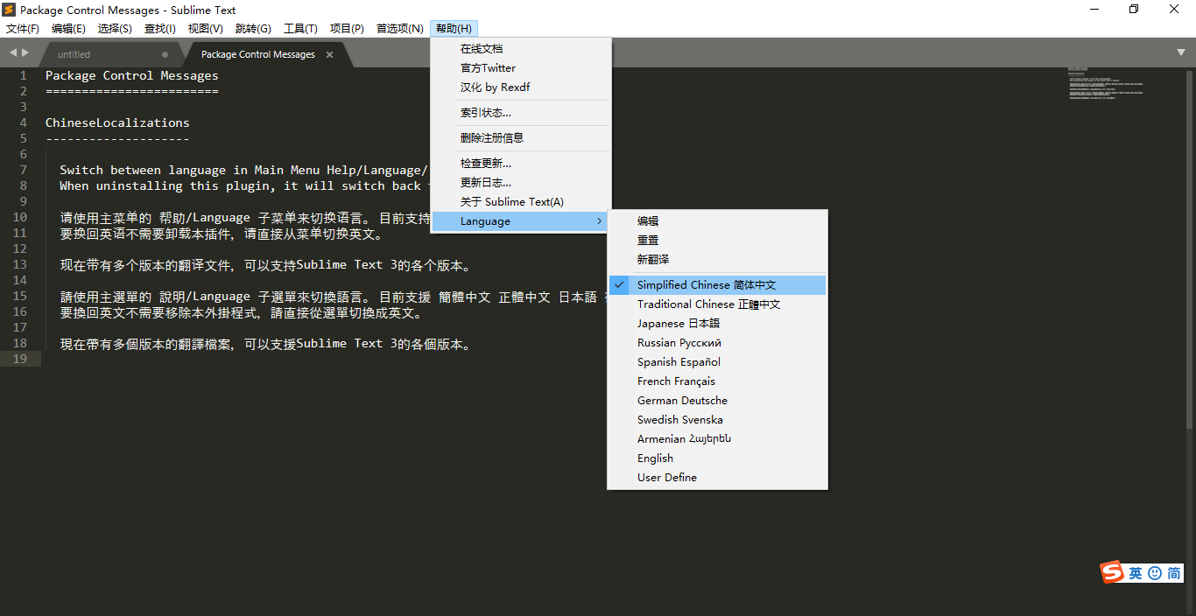Click the minimap code preview

(x=1105, y=83)
